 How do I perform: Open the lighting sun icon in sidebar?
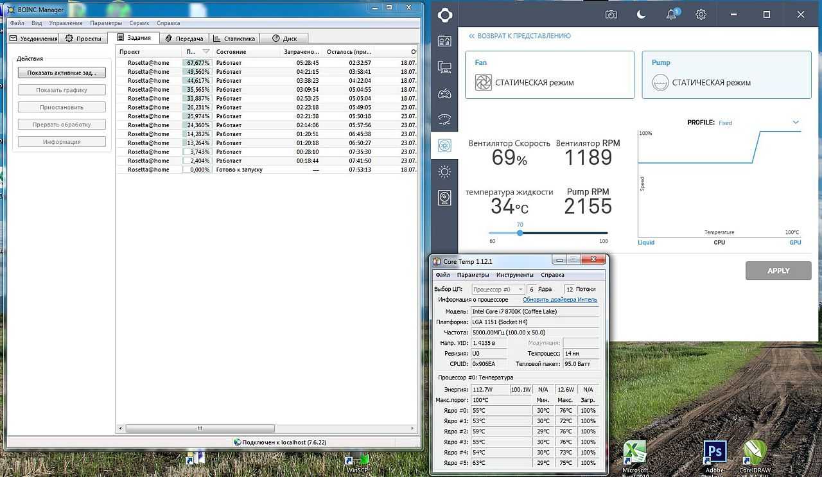[x=444, y=171]
